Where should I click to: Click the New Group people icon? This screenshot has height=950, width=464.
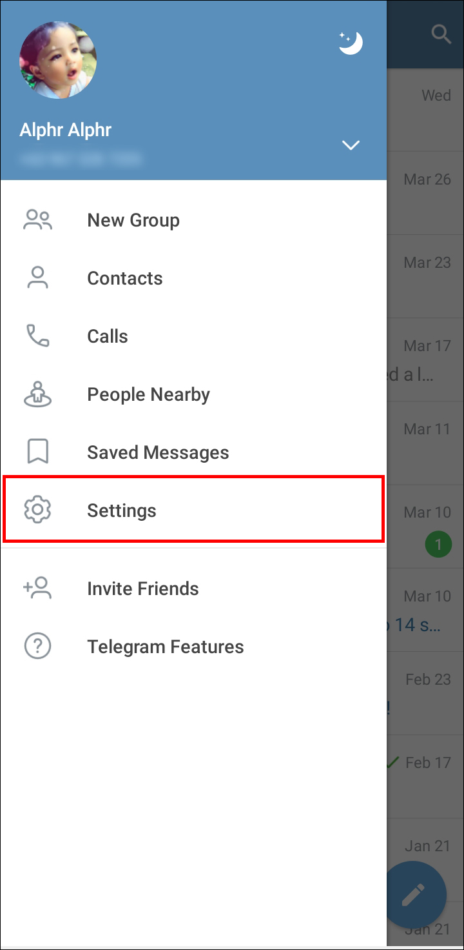37,220
